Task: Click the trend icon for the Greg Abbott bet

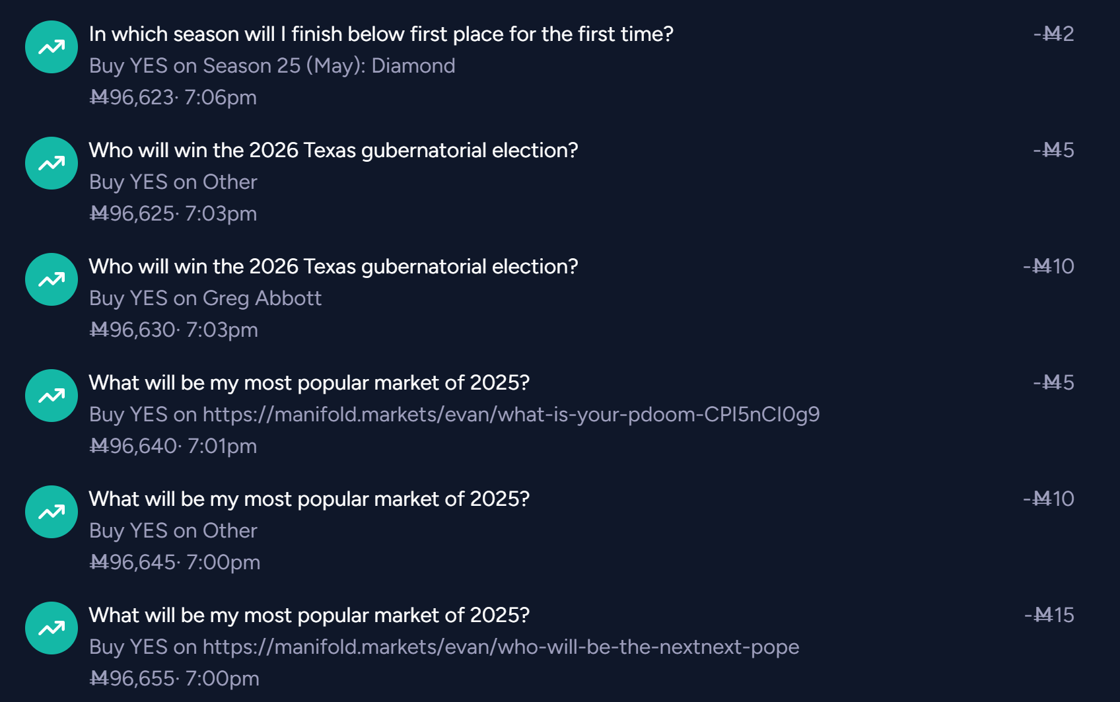Action: tap(52, 279)
